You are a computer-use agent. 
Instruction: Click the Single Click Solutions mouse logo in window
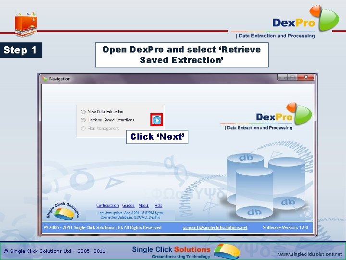[63, 211]
